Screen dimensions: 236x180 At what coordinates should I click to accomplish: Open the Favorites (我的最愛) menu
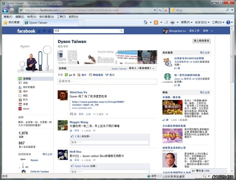click(x=46, y=17)
